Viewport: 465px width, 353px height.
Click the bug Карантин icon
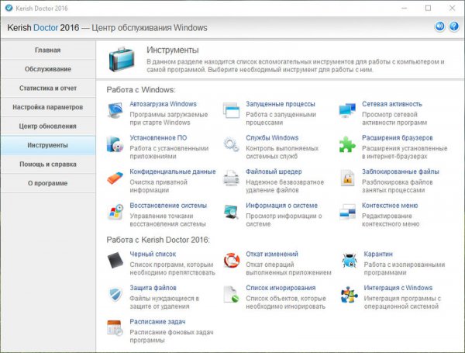click(349, 261)
